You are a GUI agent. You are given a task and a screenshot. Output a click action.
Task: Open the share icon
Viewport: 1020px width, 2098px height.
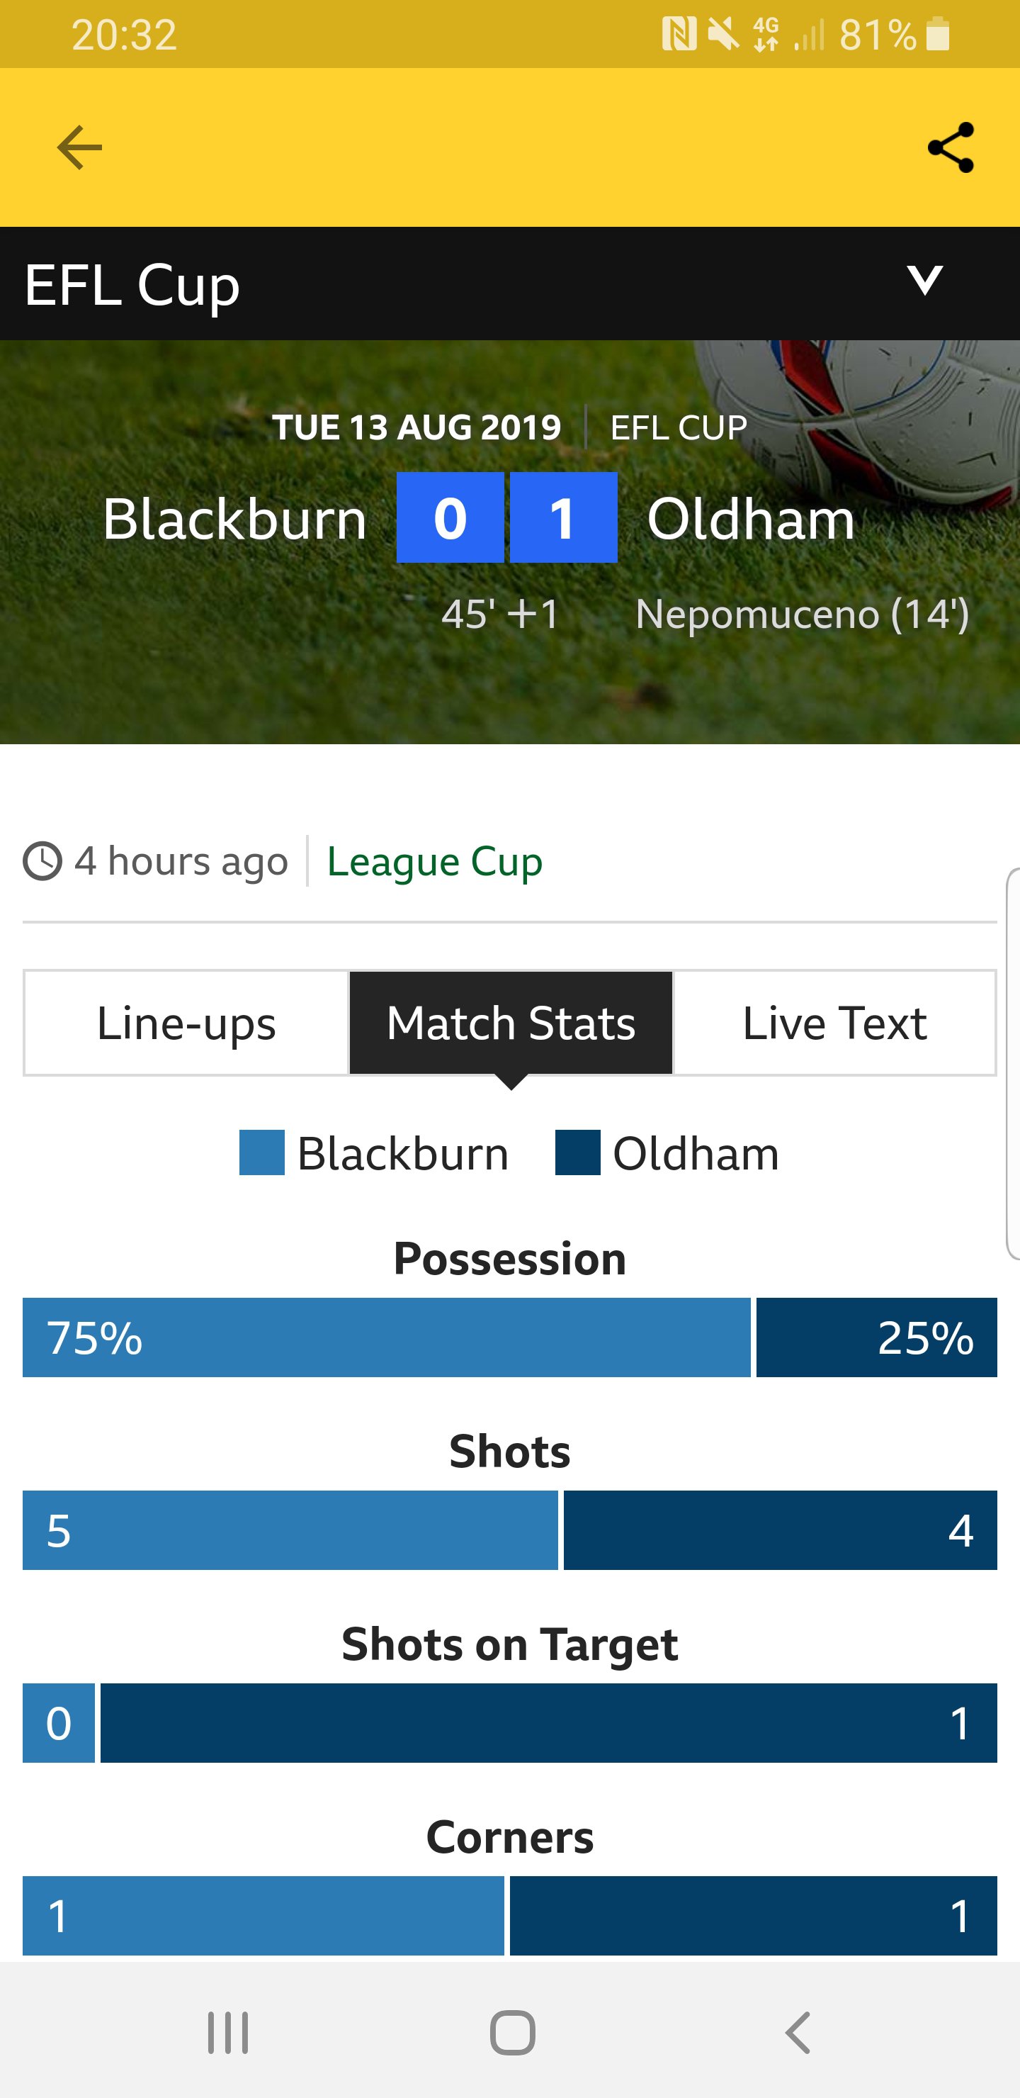[950, 147]
